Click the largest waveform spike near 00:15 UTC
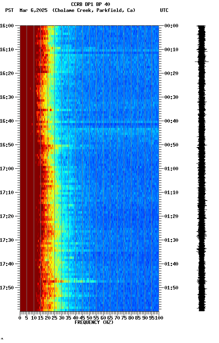 coord(202,62)
